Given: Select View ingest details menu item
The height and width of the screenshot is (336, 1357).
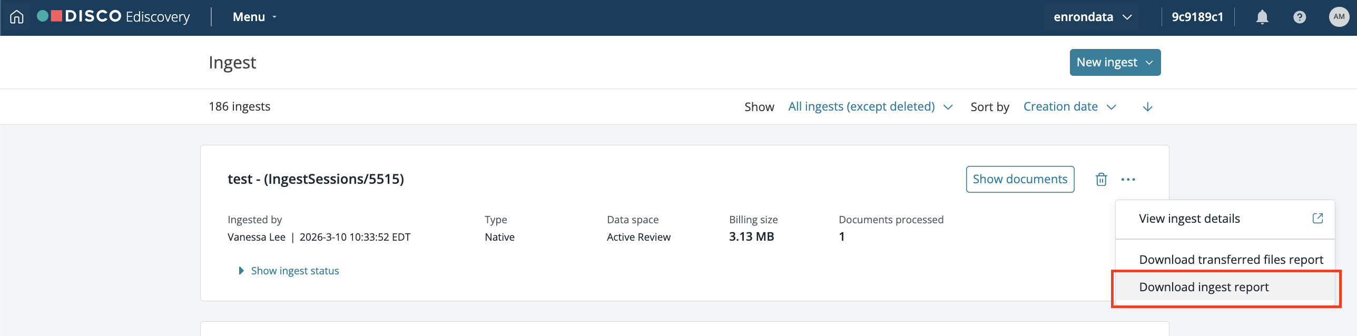Looking at the screenshot, I should 1225,219.
